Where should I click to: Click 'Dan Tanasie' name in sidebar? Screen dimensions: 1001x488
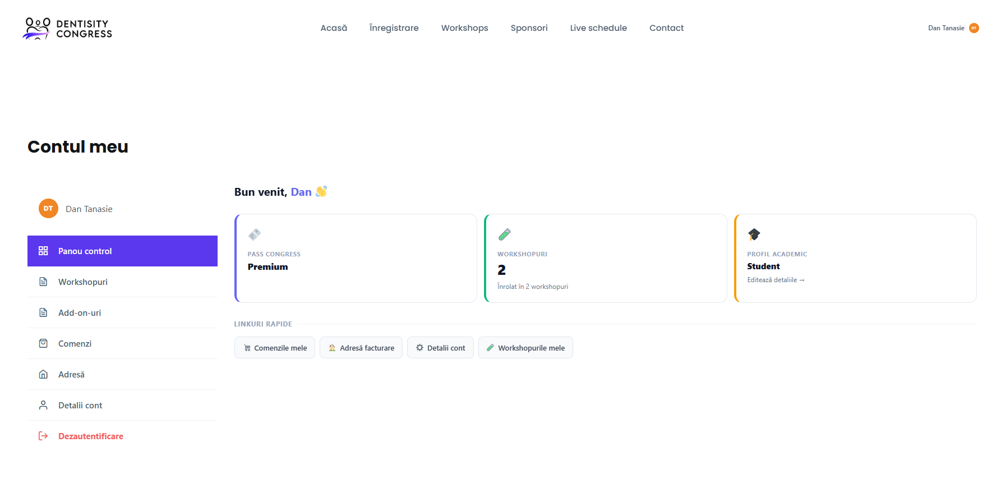coord(89,209)
